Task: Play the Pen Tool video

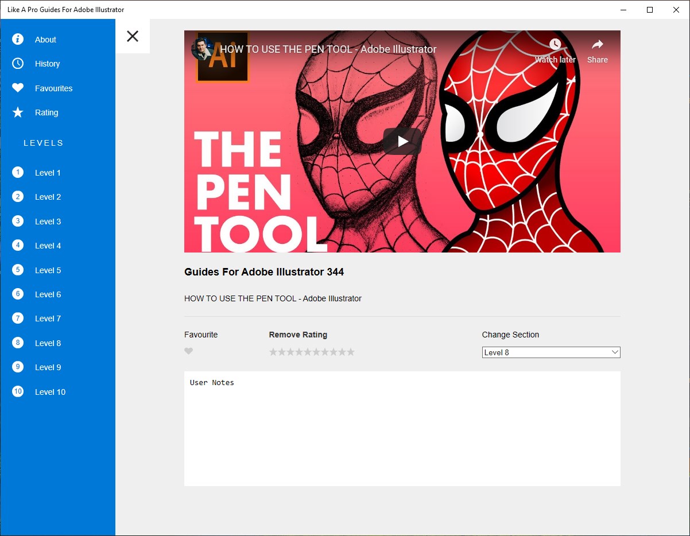Action: click(x=402, y=141)
